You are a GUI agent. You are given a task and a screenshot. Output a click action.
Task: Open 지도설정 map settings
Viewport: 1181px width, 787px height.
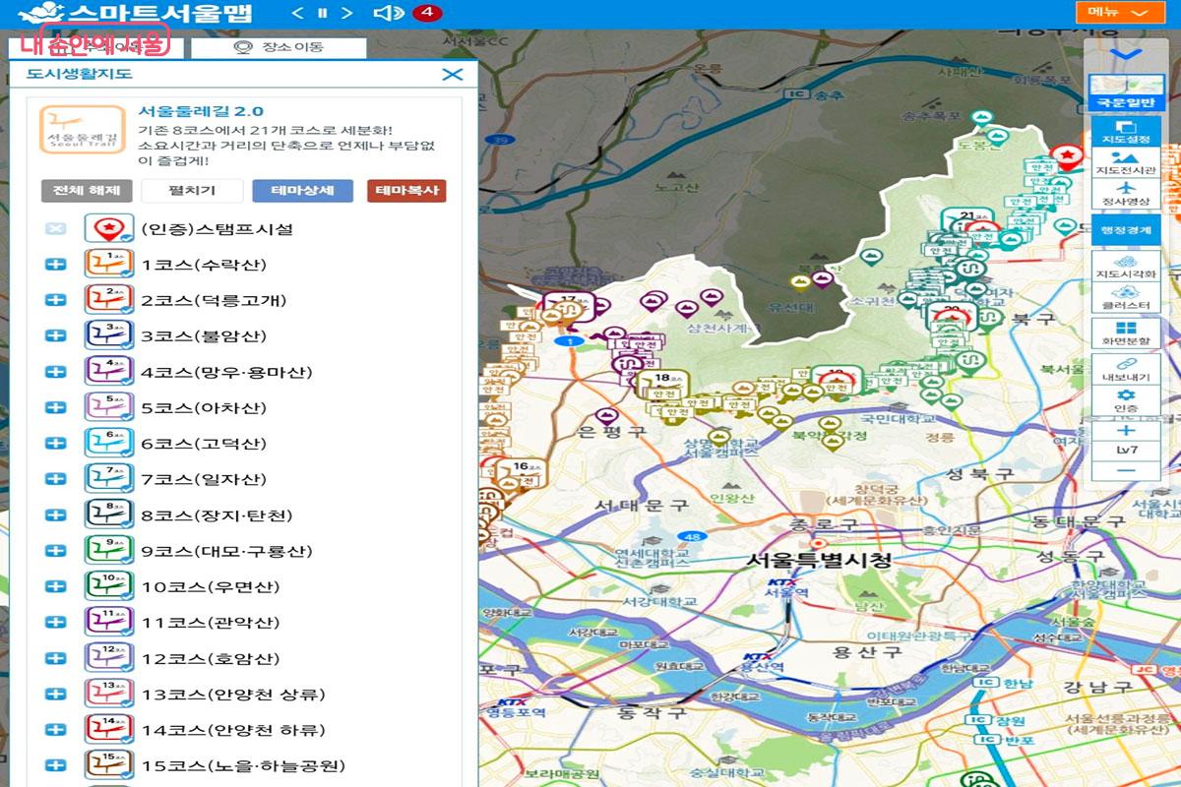pyautogui.click(x=1127, y=131)
